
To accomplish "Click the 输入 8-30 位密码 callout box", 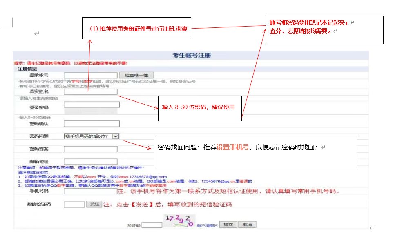I will coord(199,108).
